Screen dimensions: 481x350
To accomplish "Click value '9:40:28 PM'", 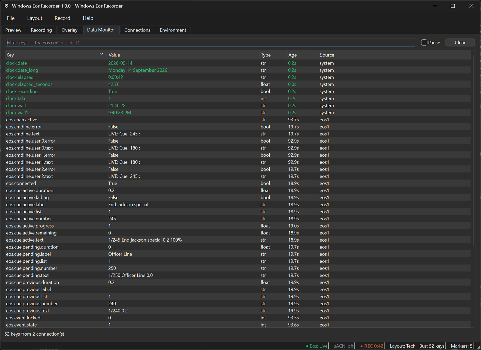I will 120,113.
